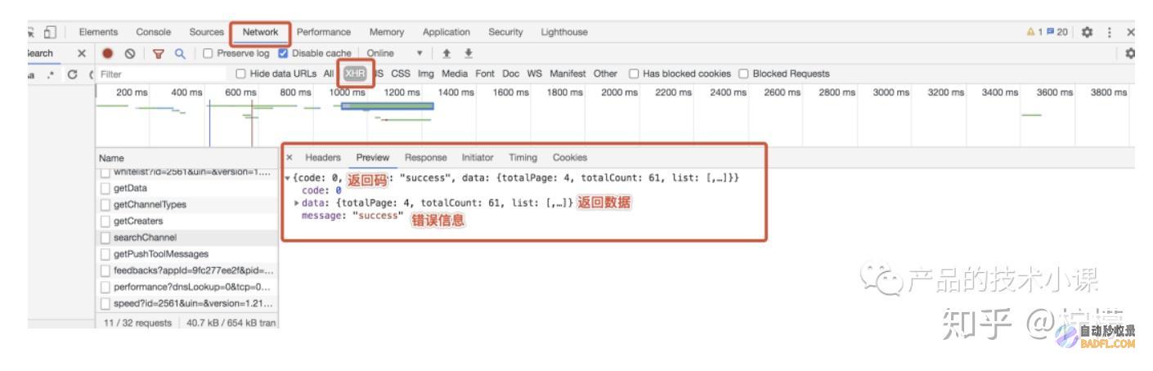Collapse the root JSON object
This screenshot has height=371, width=1153.
(x=287, y=177)
